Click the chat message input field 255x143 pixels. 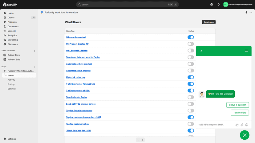[216, 125]
